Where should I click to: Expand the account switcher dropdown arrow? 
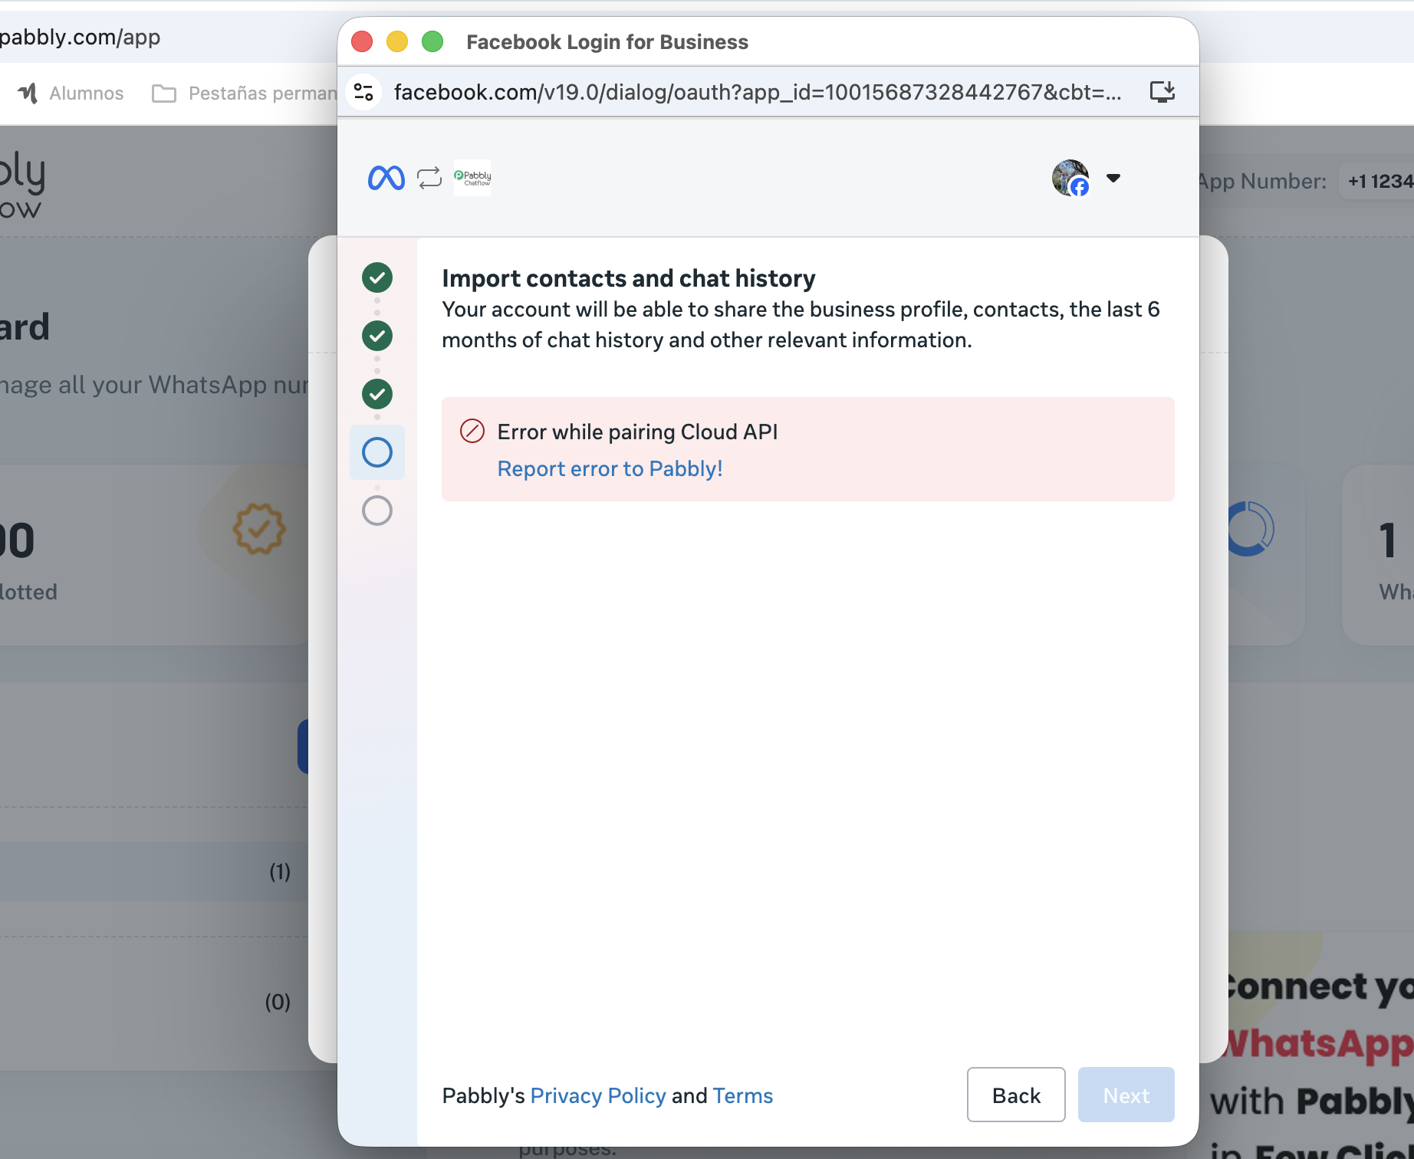[x=1113, y=178]
